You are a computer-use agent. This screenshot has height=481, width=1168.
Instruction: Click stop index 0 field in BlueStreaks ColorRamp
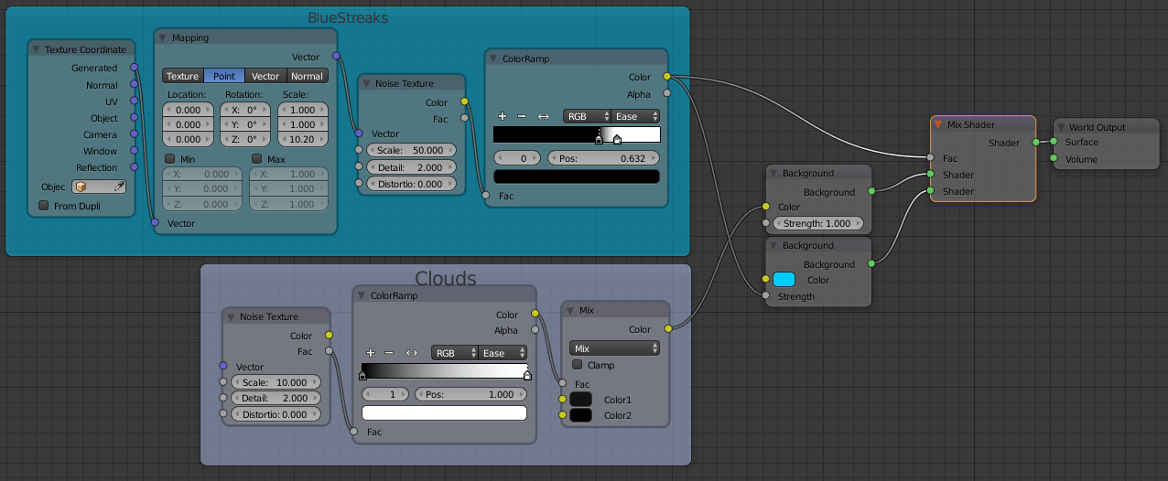[x=517, y=158]
